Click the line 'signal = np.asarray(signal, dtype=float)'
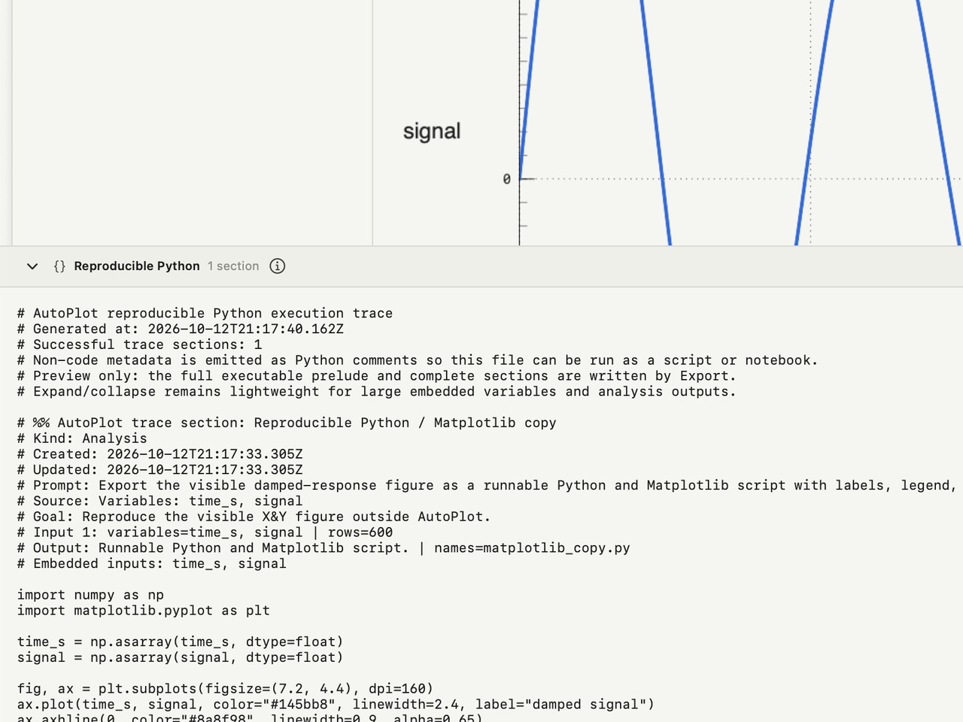Image resolution: width=963 pixels, height=722 pixels. 181,657
